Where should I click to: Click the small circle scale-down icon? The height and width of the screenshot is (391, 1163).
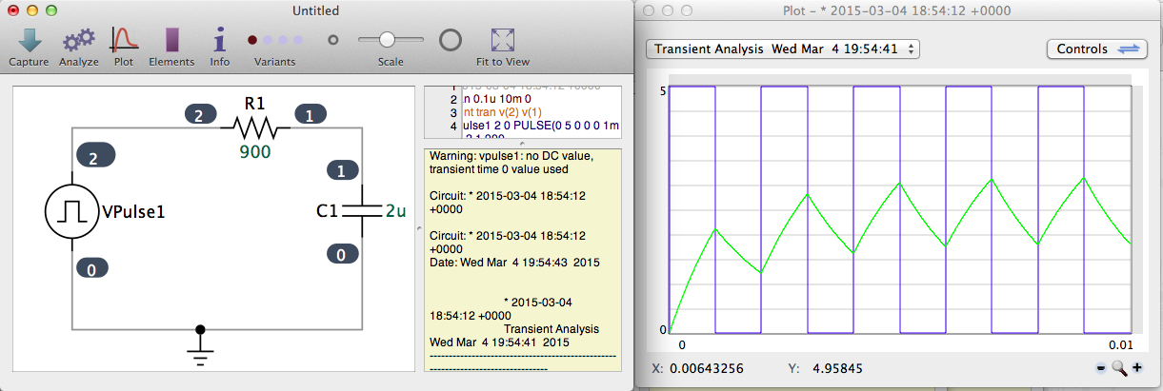(333, 40)
